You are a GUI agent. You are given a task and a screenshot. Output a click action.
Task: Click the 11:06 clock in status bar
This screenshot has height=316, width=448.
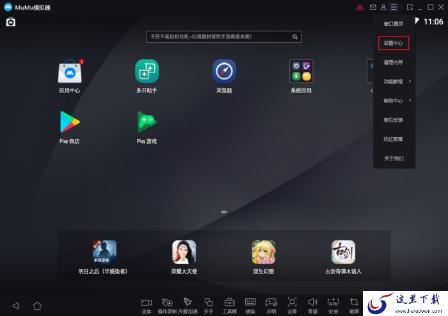(433, 22)
